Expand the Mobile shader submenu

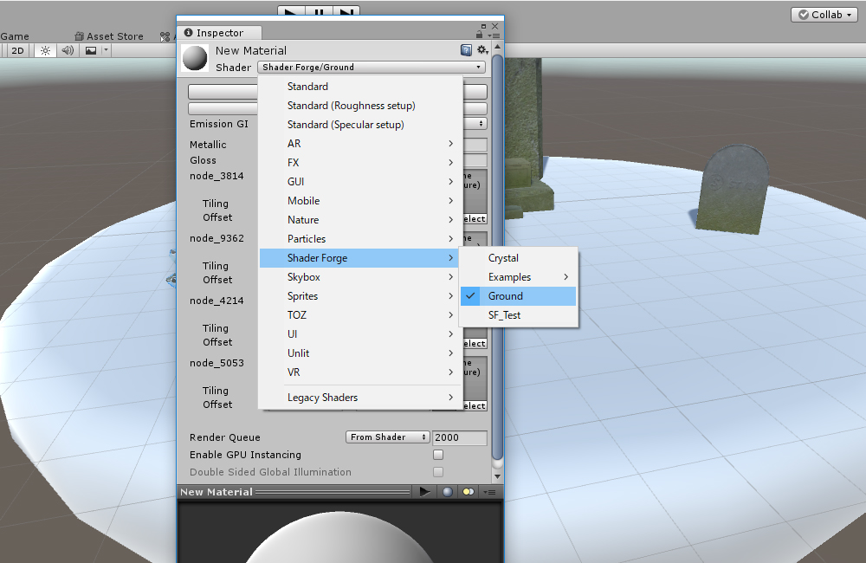[x=360, y=201]
